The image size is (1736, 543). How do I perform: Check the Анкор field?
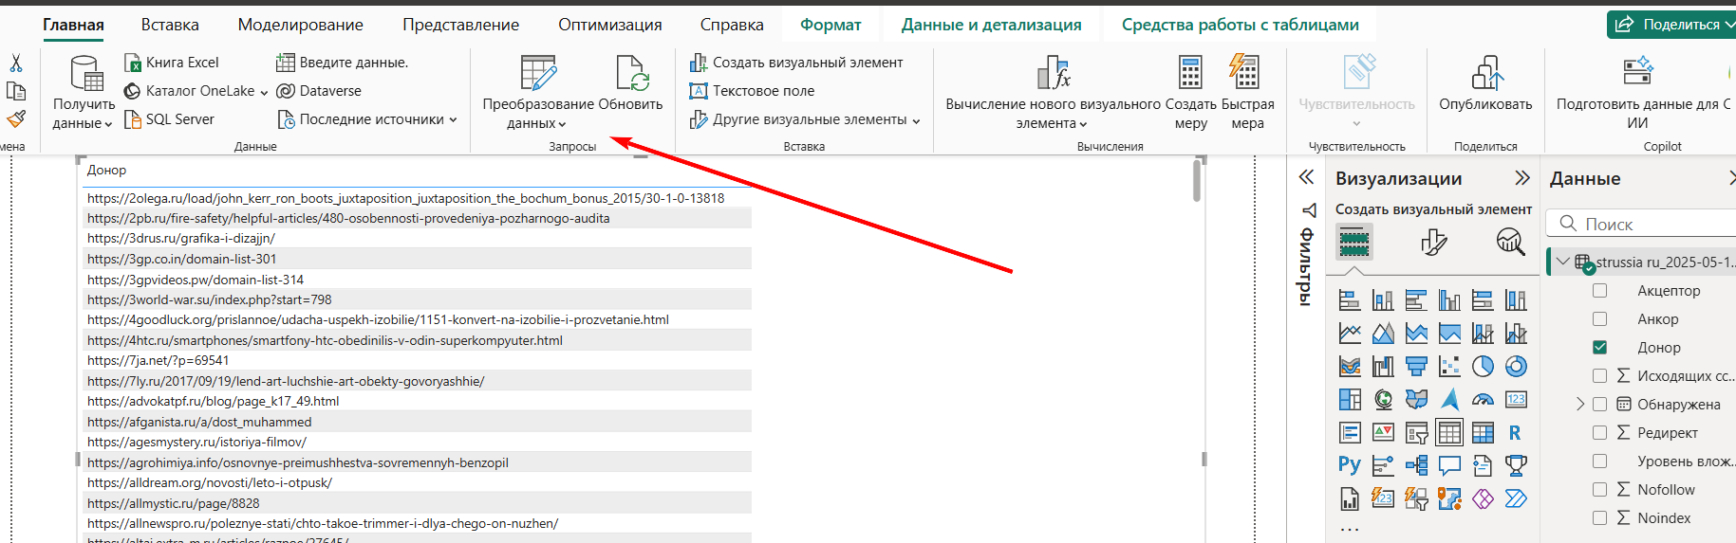[1599, 319]
